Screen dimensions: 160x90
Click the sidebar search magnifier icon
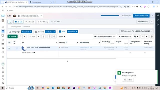pos(3,79)
